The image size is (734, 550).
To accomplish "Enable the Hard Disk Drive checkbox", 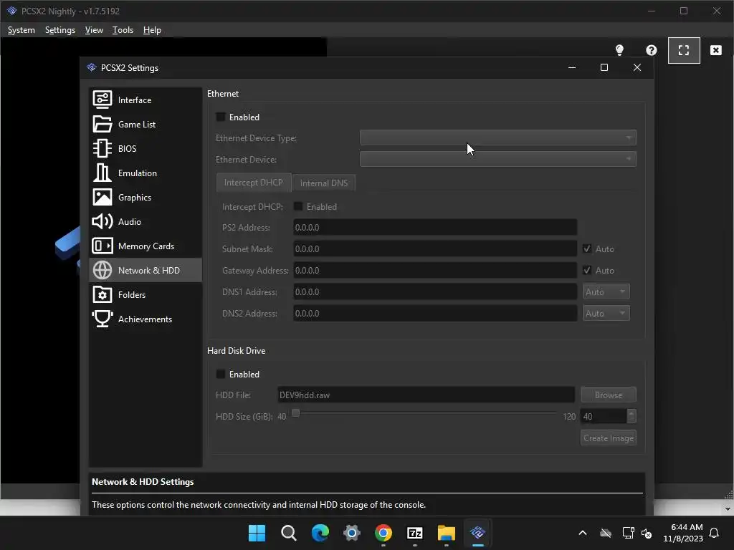I will (x=221, y=374).
